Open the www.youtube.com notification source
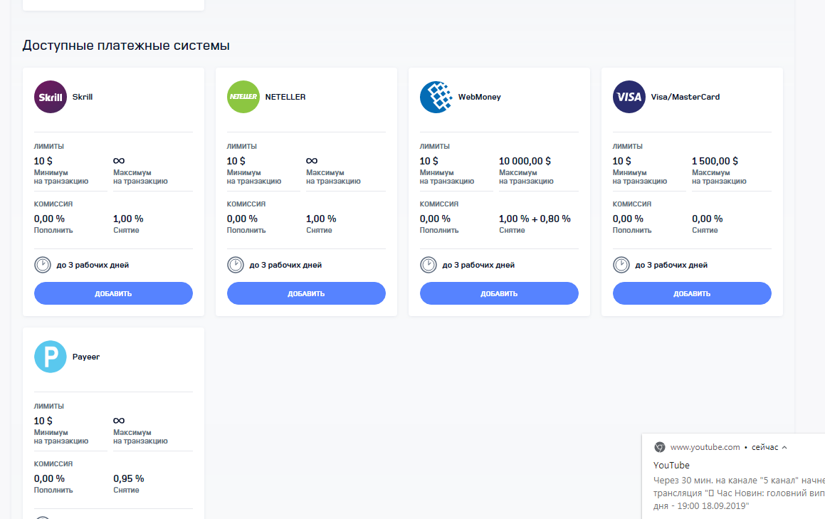 pos(705,447)
